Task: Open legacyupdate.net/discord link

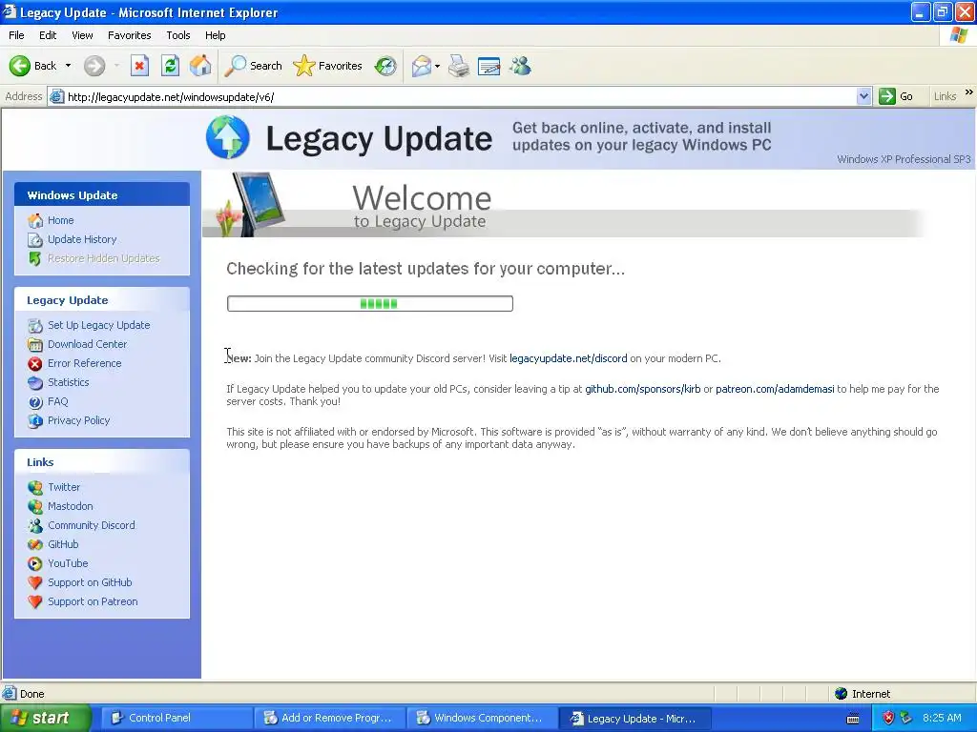Action: coord(569,358)
